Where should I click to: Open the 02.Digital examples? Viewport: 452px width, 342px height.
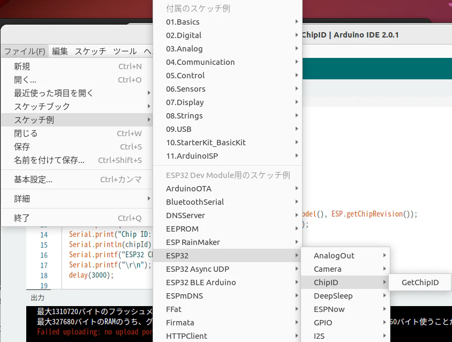[x=228, y=35]
